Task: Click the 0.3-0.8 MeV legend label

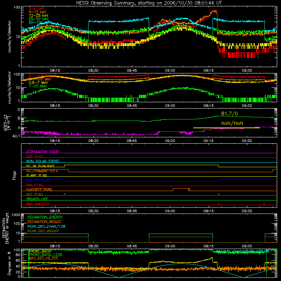Action: tap(40, 79)
